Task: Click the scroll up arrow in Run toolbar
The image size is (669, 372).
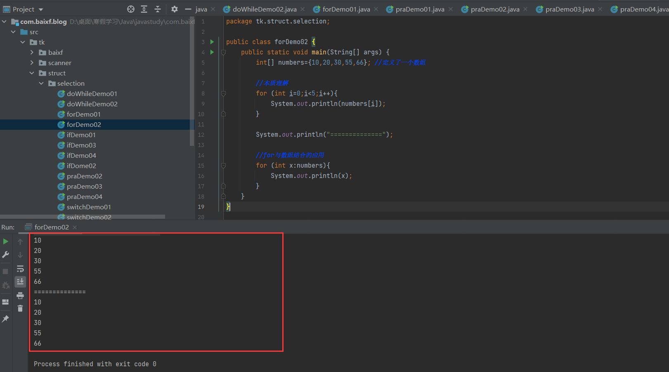Action: click(x=20, y=241)
